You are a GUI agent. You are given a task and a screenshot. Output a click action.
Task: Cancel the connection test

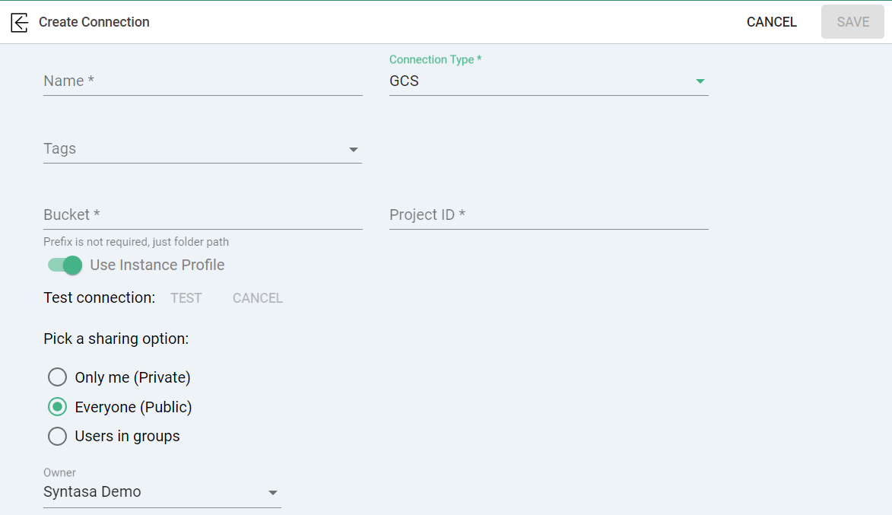coord(258,298)
